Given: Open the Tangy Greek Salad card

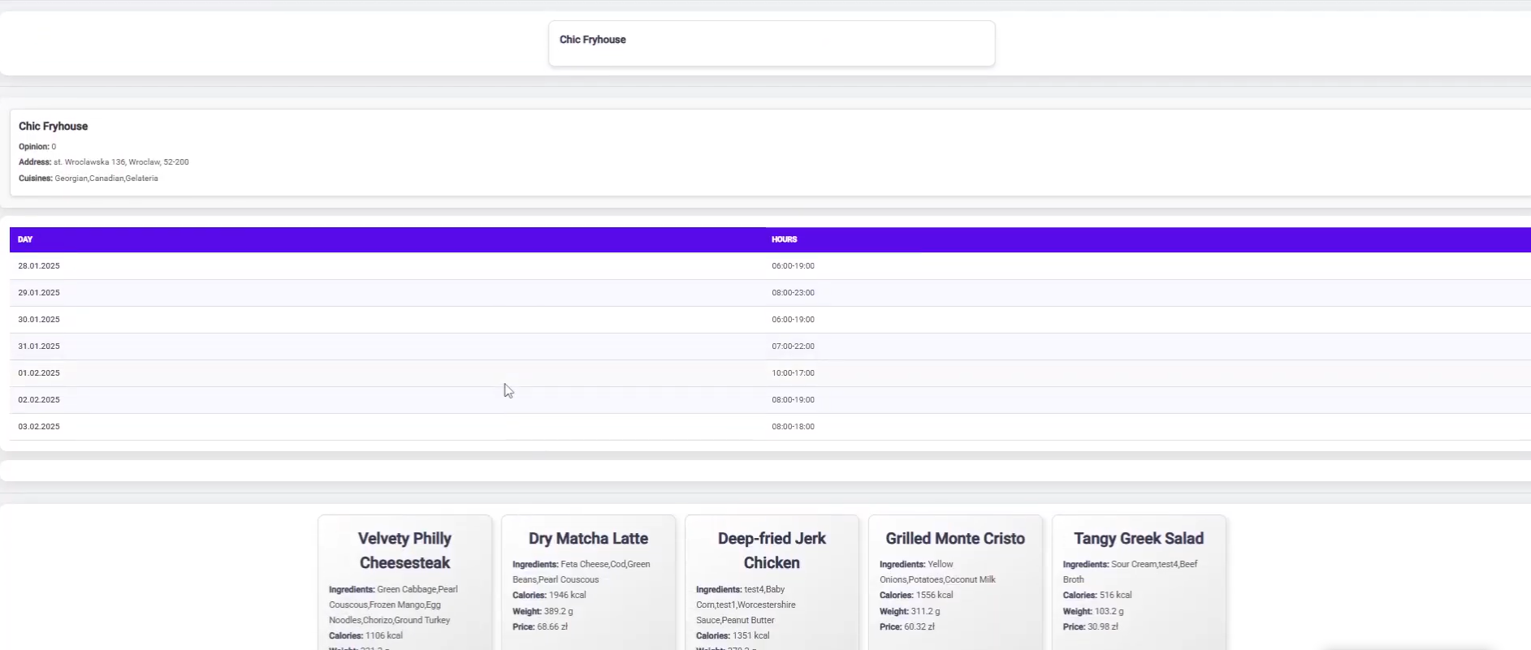Looking at the screenshot, I should click(x=1139, y=539).
